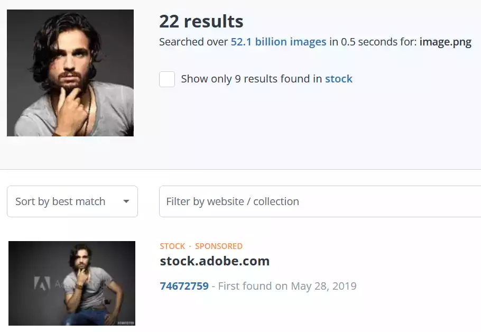Click the "22 results" heading
The height and width of the screenshot is (332, 481).
pyautogui.click(x=201, y=21)
